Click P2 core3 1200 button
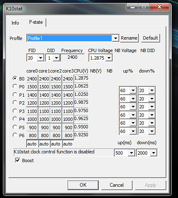Viewport: 178px width, 198px height. coord(68,103)
